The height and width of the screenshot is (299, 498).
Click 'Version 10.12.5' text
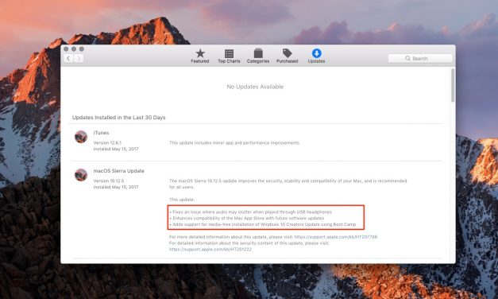[109, 181]
